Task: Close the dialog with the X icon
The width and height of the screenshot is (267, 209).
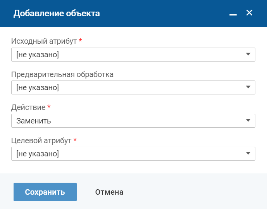Action: click(x=249, y=13)
